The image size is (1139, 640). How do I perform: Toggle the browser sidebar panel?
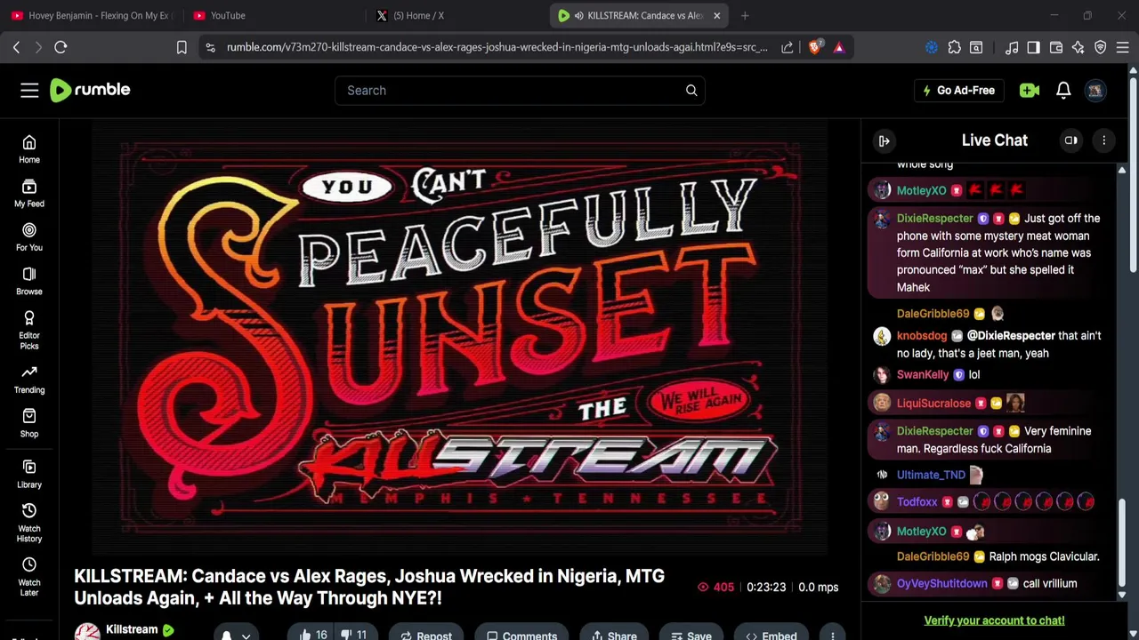pyautogui.click(x=1033, y=47)
